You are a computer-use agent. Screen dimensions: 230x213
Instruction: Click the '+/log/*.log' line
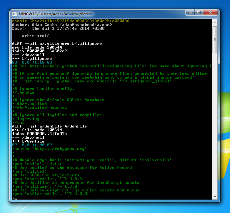[x=26, y=119]
